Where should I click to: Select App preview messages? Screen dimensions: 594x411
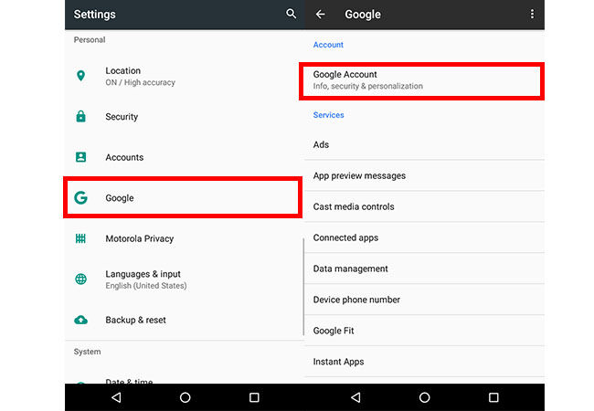tap(424, 175)
